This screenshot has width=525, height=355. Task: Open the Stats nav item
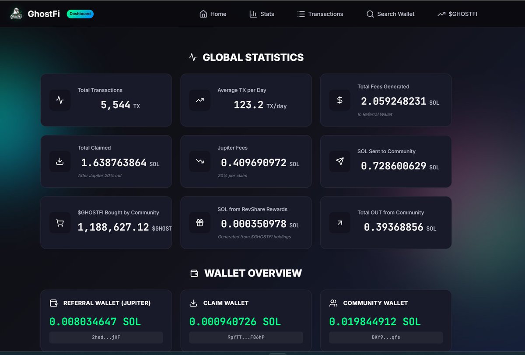click(262, 14)
